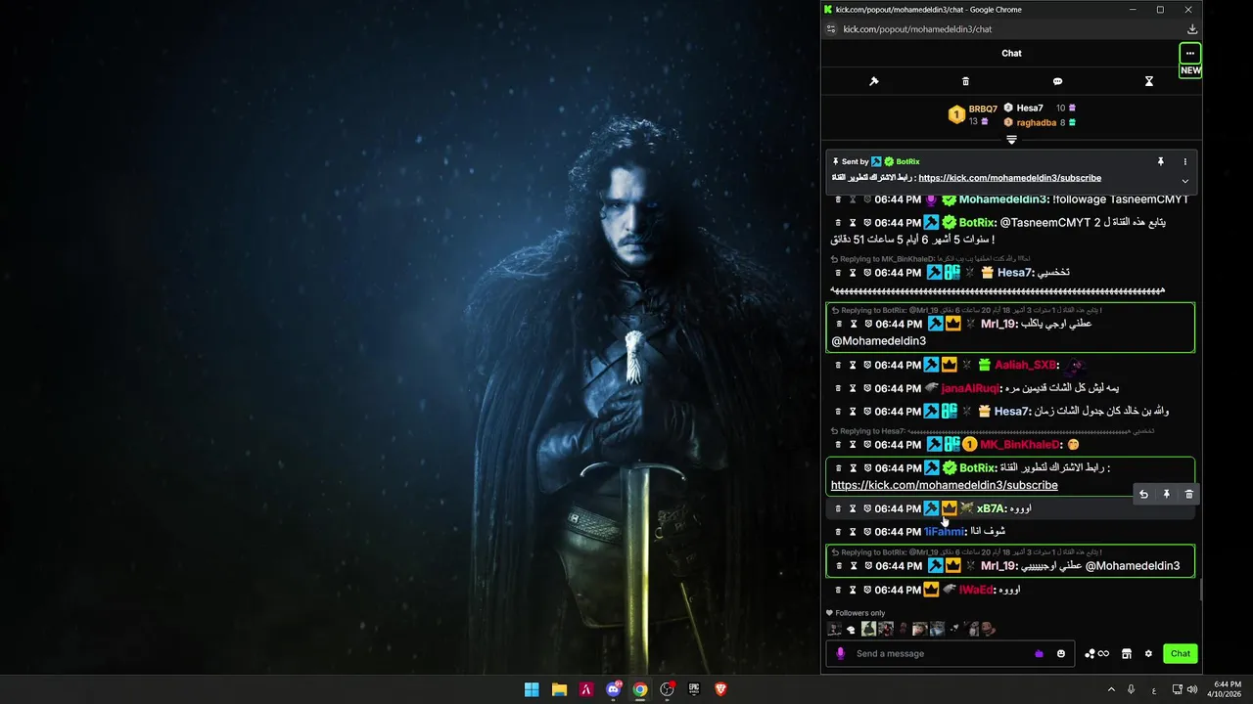Open the emoji picker smiley icon
Image resolution: width=1253 pixels, height=704 pixels.
click(1061, 653)
